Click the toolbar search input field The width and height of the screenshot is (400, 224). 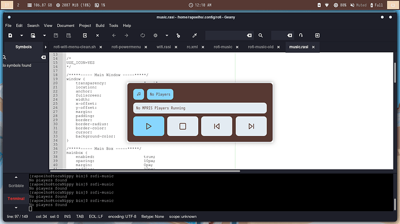tap(226, 35)
